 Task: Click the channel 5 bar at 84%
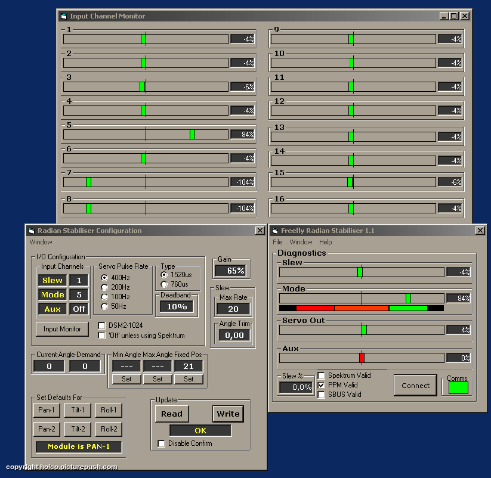tap(146, 135)
